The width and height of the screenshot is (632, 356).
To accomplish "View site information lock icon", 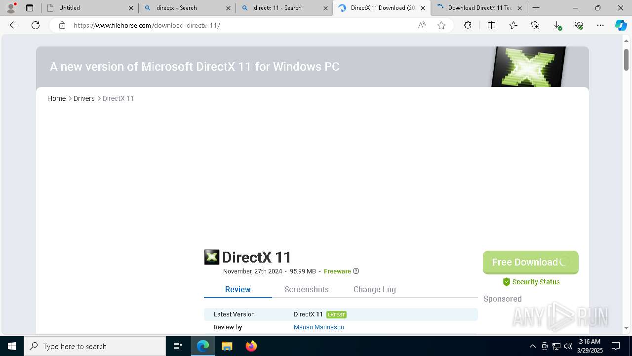I will tap(62, 25).
